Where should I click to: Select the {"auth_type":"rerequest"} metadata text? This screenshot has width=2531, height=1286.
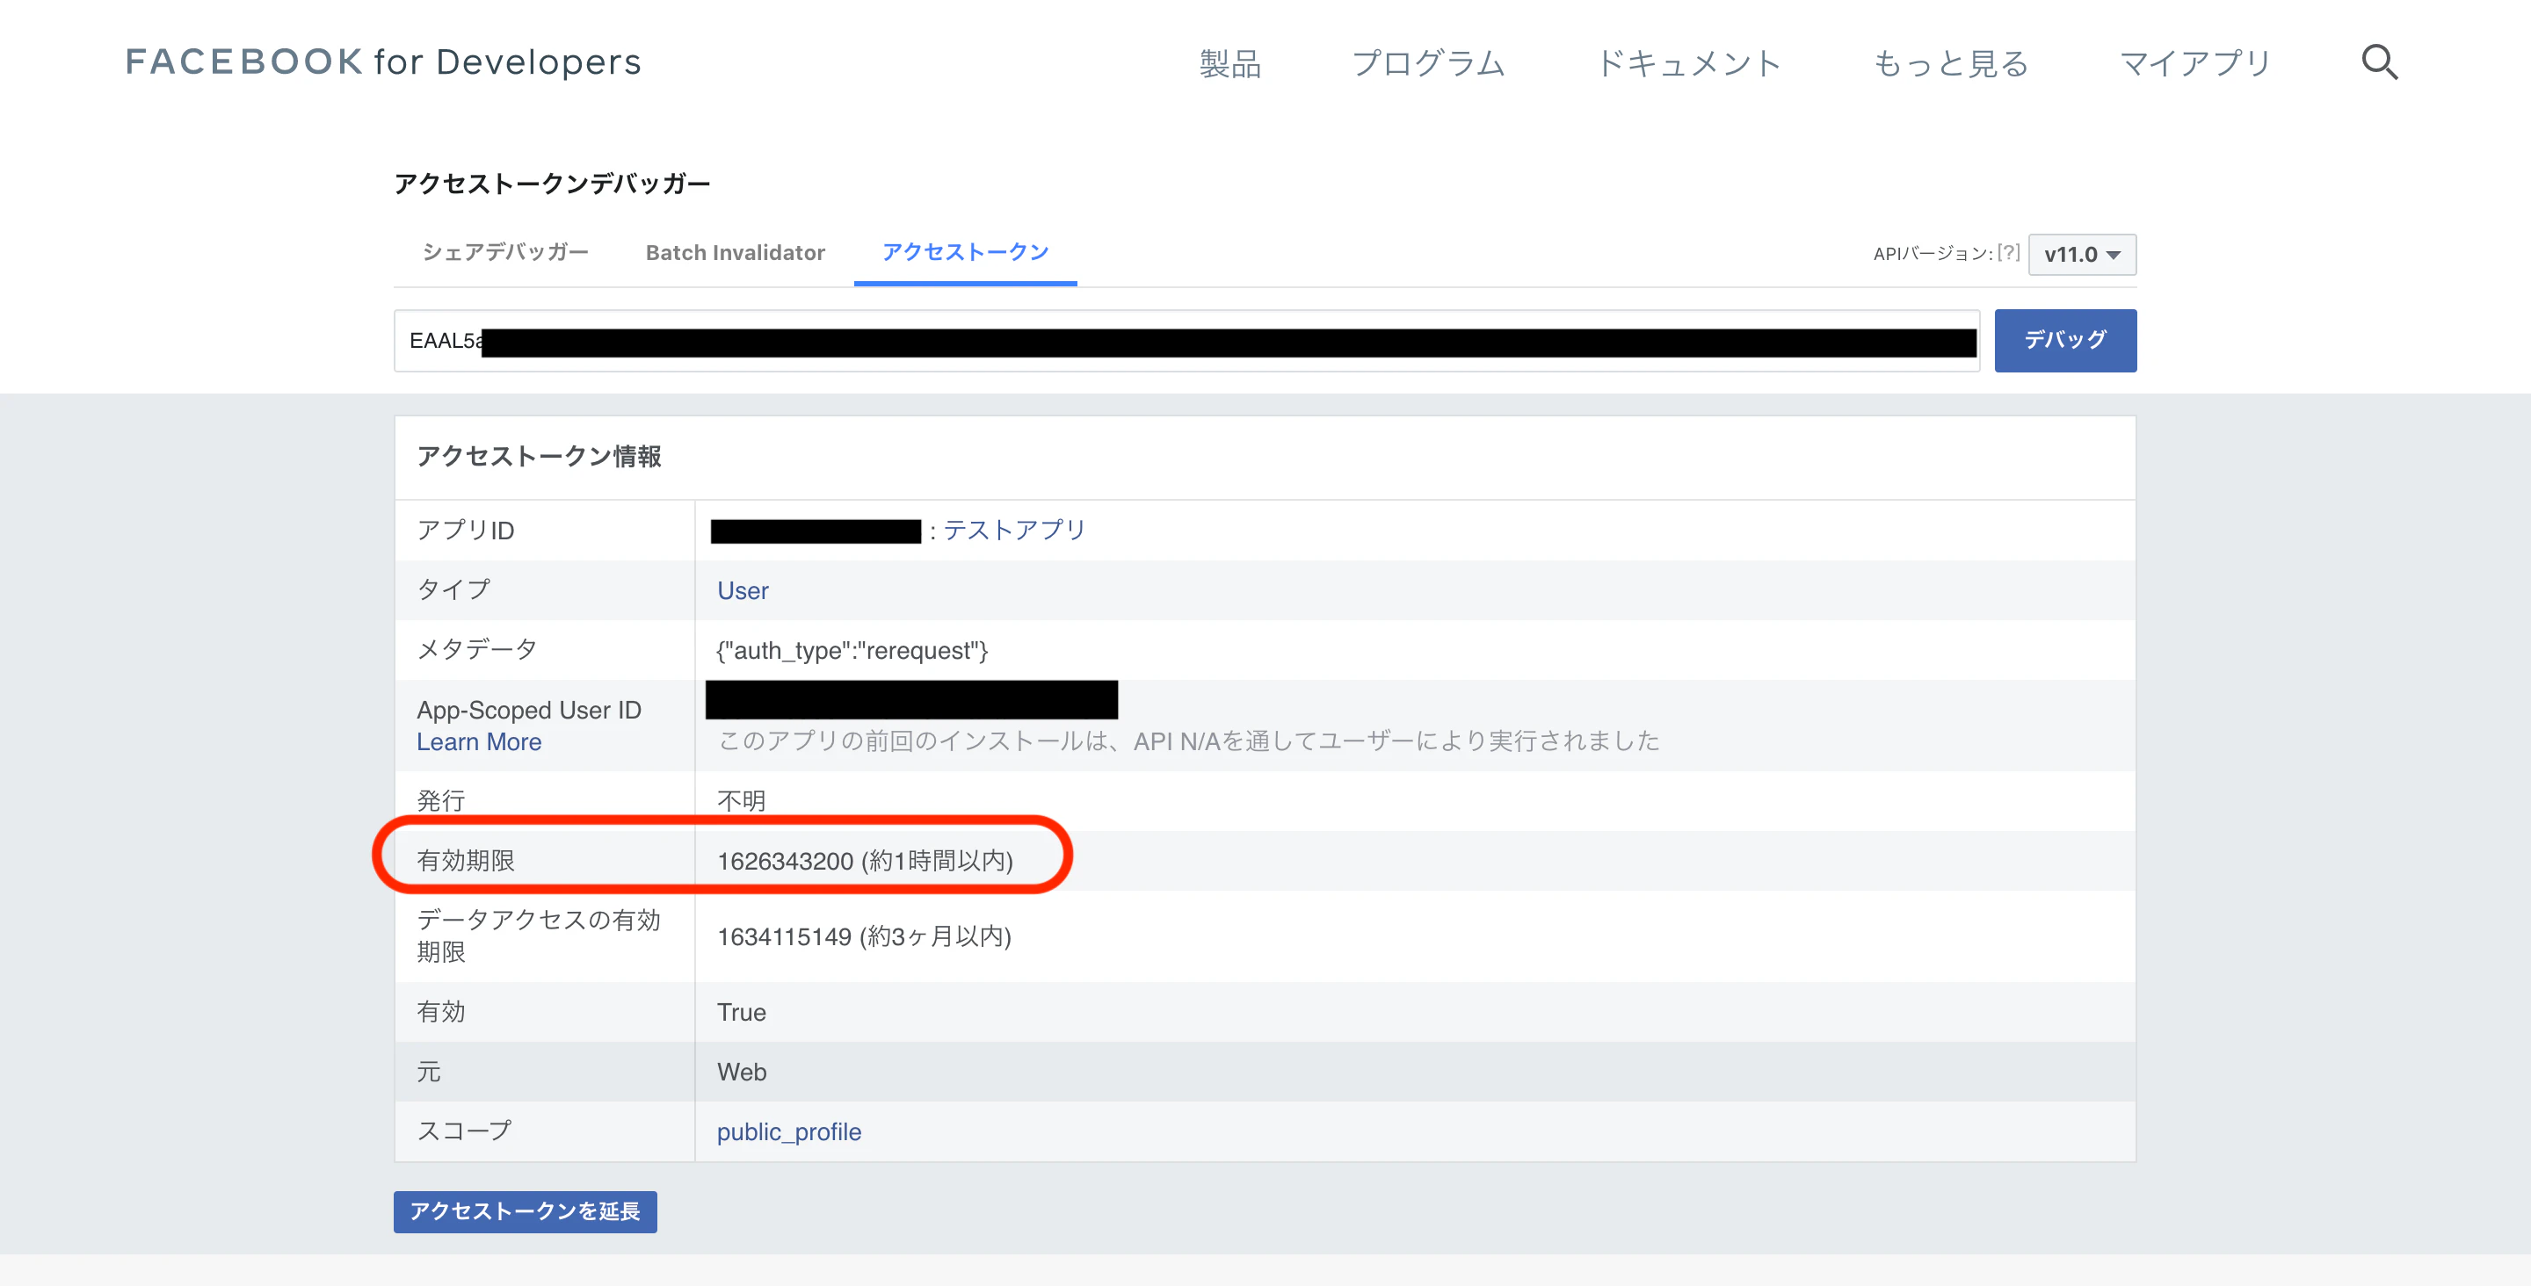pos(852,650)
